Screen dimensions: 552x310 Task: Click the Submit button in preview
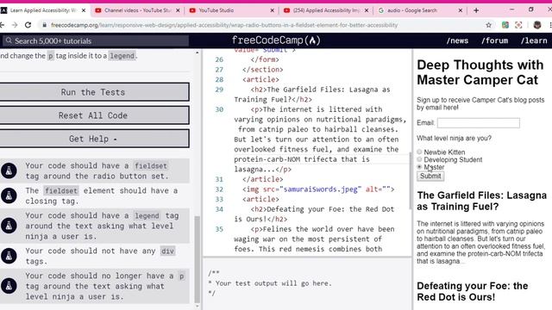click(x=430, y=176)
